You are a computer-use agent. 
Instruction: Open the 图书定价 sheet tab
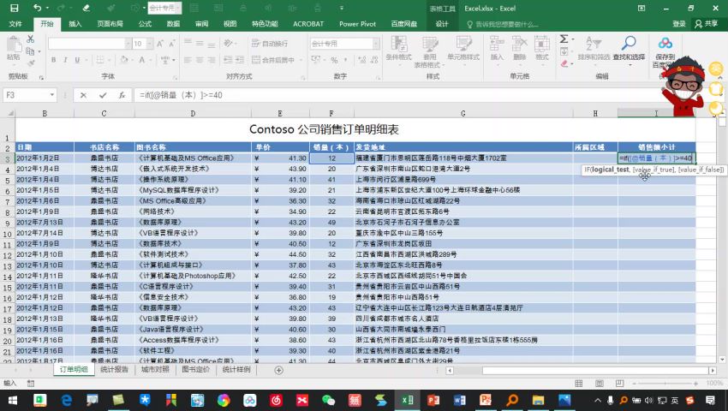[195, 370]
